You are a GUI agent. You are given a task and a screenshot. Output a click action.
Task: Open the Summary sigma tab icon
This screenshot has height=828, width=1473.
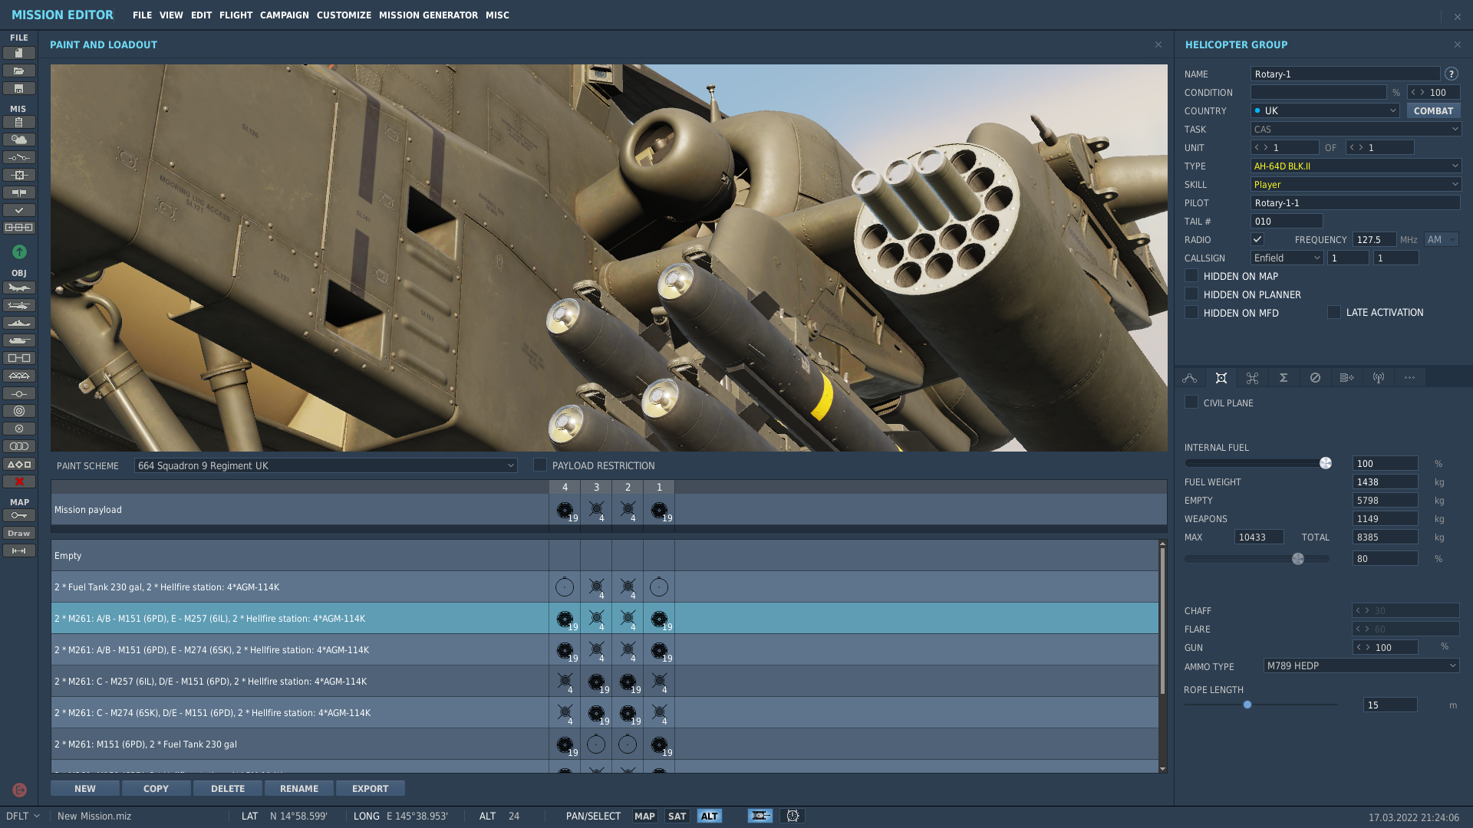pos(1284,377)
